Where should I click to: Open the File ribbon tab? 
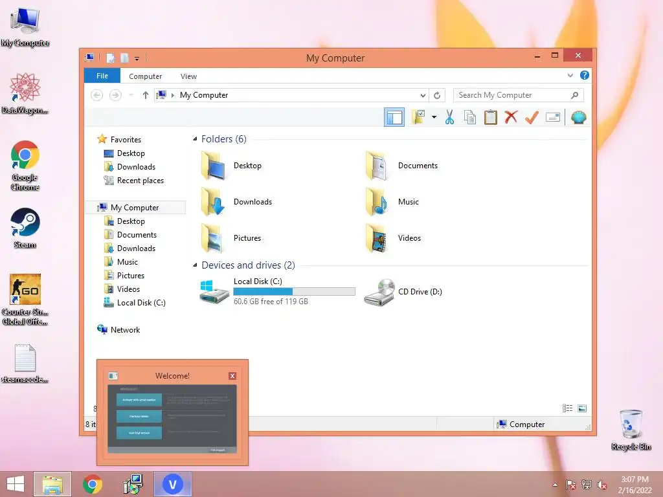pos(102,76)
